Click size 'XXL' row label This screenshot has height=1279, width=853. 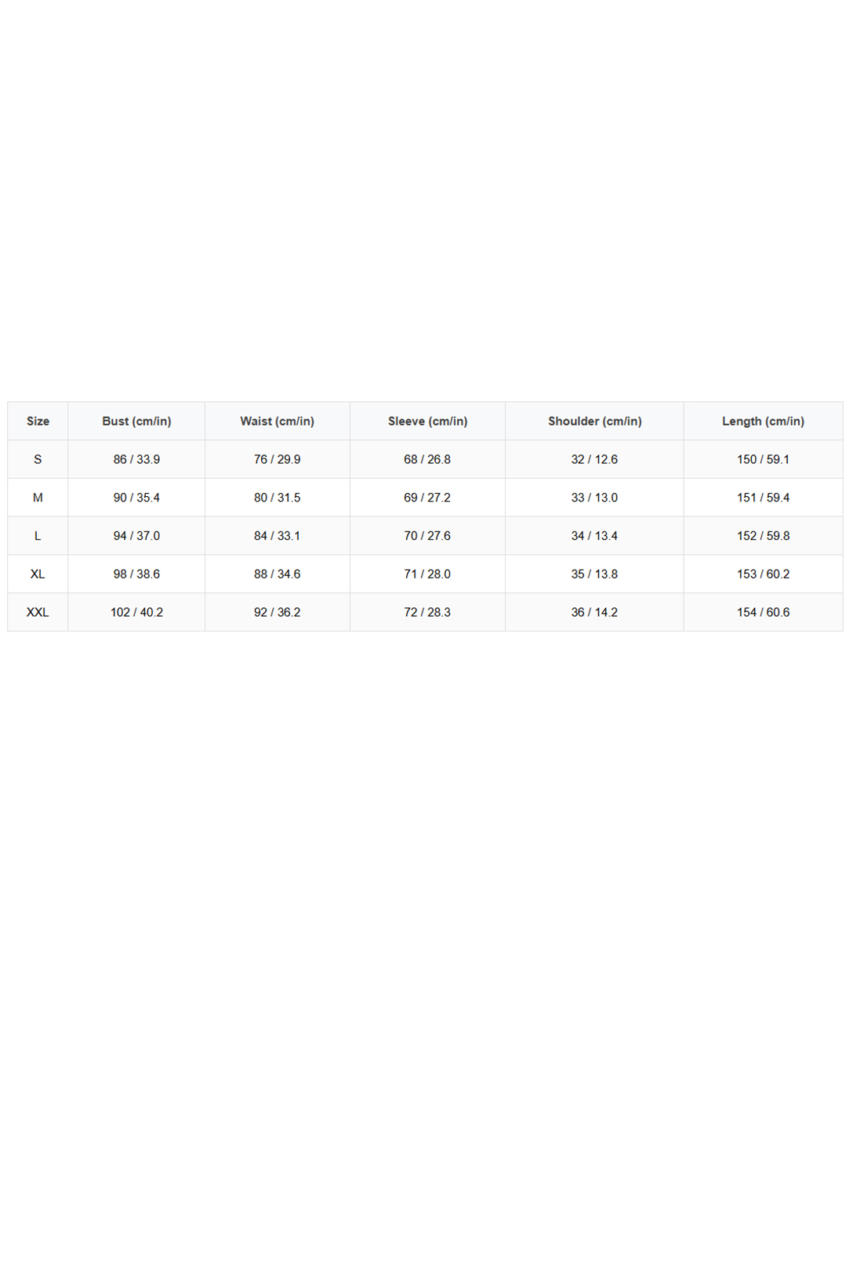(x=38, y=613)
